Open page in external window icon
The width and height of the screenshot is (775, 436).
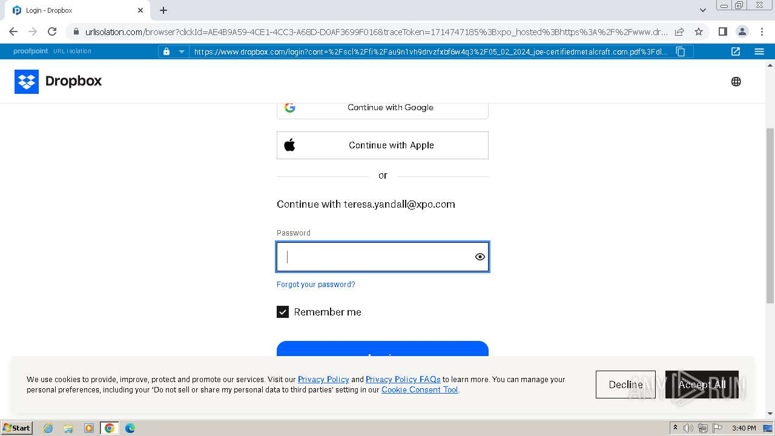point(736,51)
